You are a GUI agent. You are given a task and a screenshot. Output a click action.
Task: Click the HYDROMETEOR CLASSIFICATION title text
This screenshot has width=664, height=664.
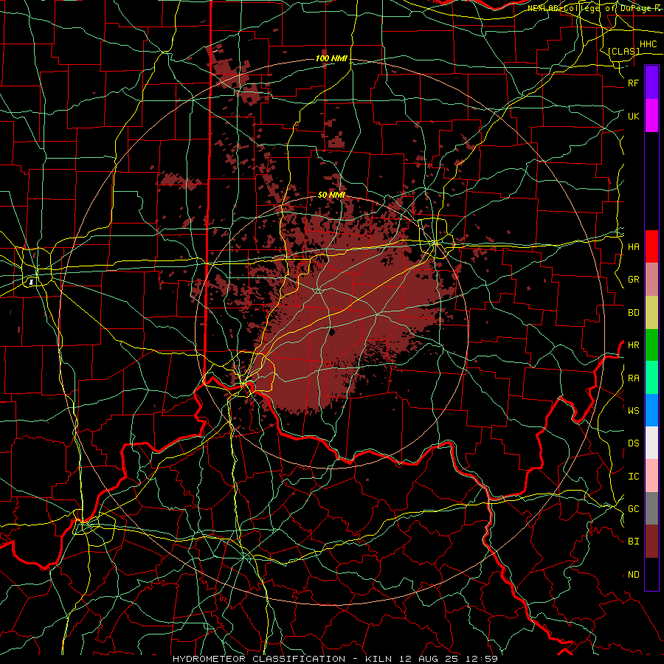(259, 659)
